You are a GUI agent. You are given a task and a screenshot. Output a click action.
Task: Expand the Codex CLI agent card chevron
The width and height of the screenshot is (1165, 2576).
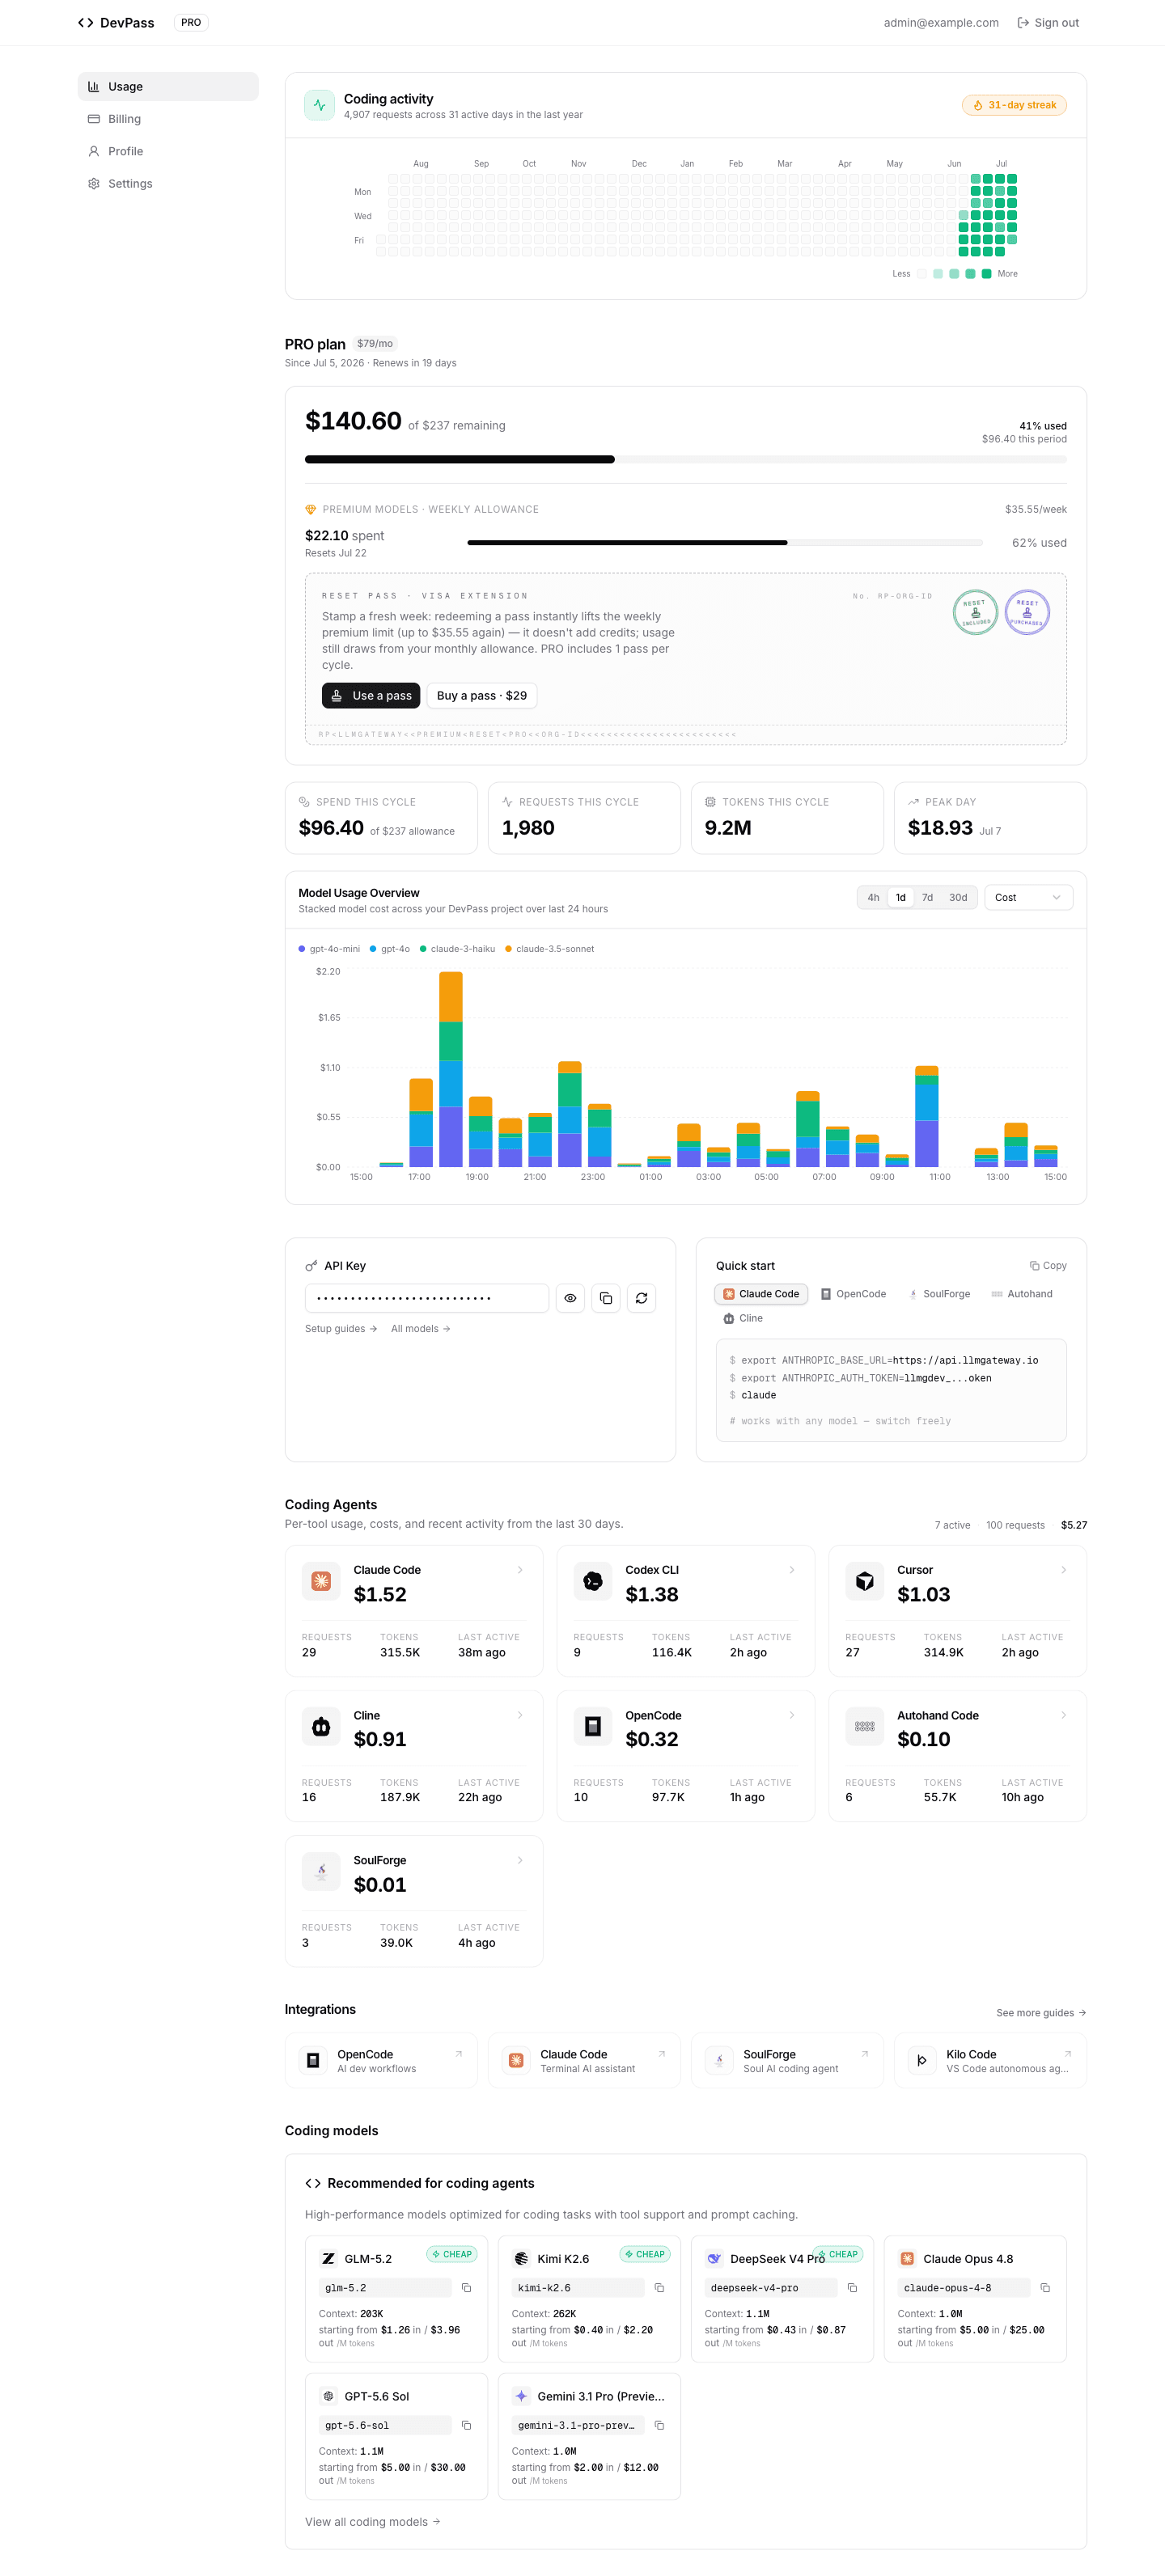(792, 1570)
